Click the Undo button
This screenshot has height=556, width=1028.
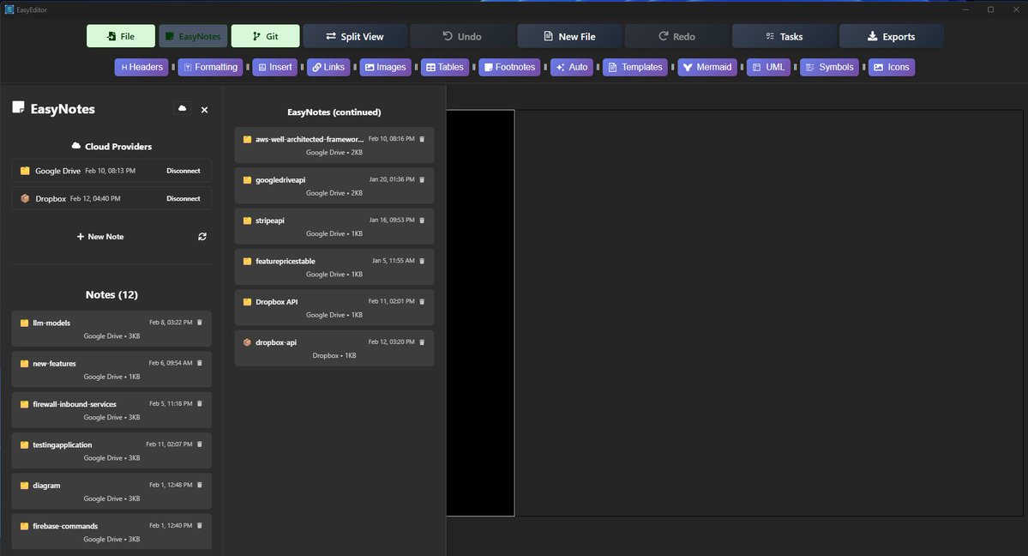click(462, 36)
